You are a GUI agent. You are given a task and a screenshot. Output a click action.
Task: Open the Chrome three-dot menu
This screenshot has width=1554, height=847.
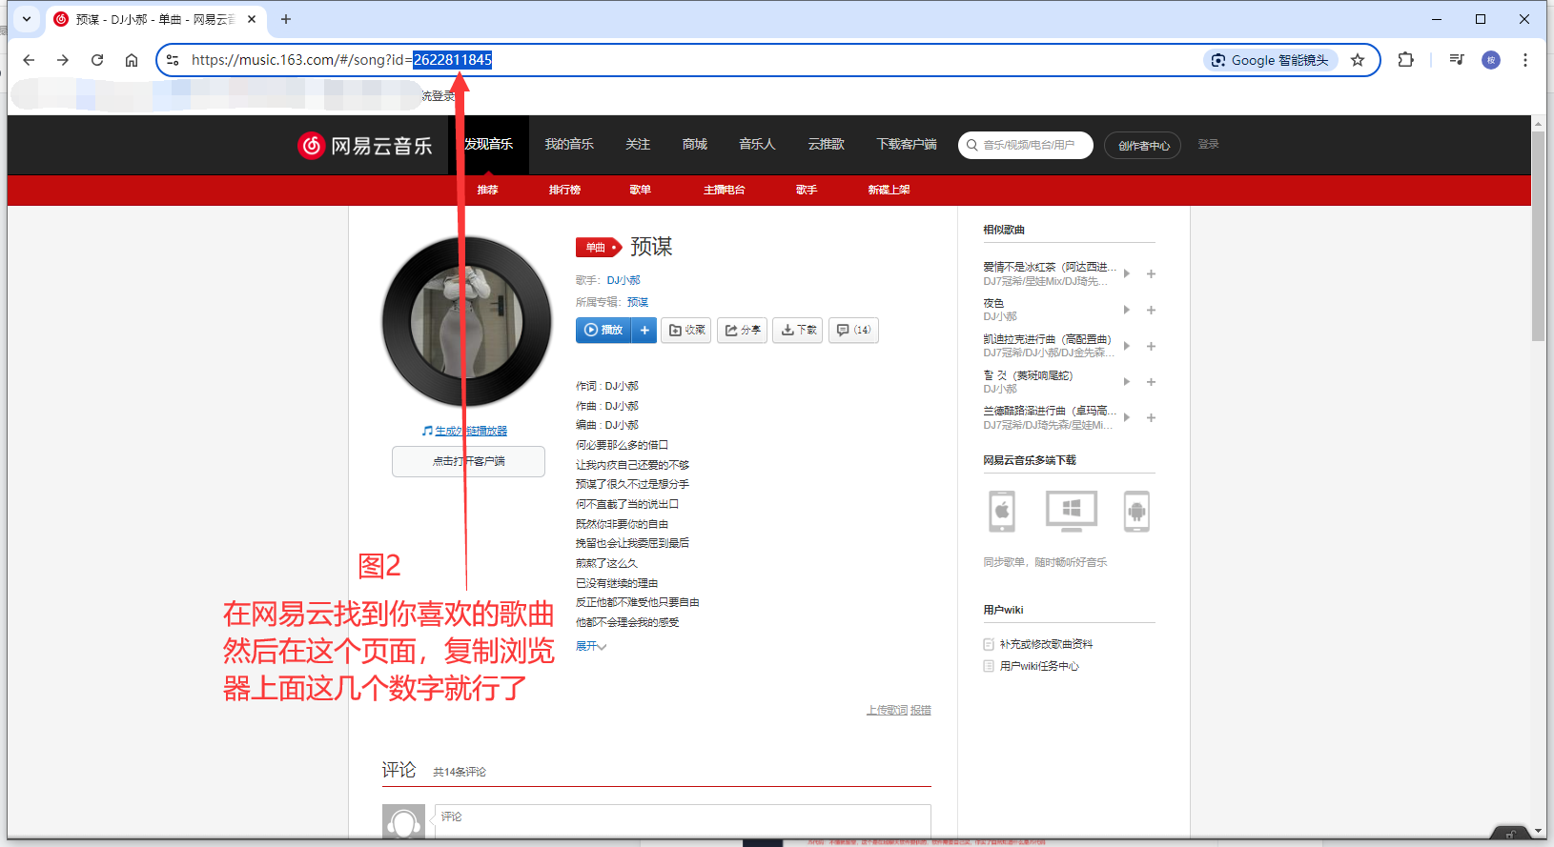click(x=1525, y=60)
